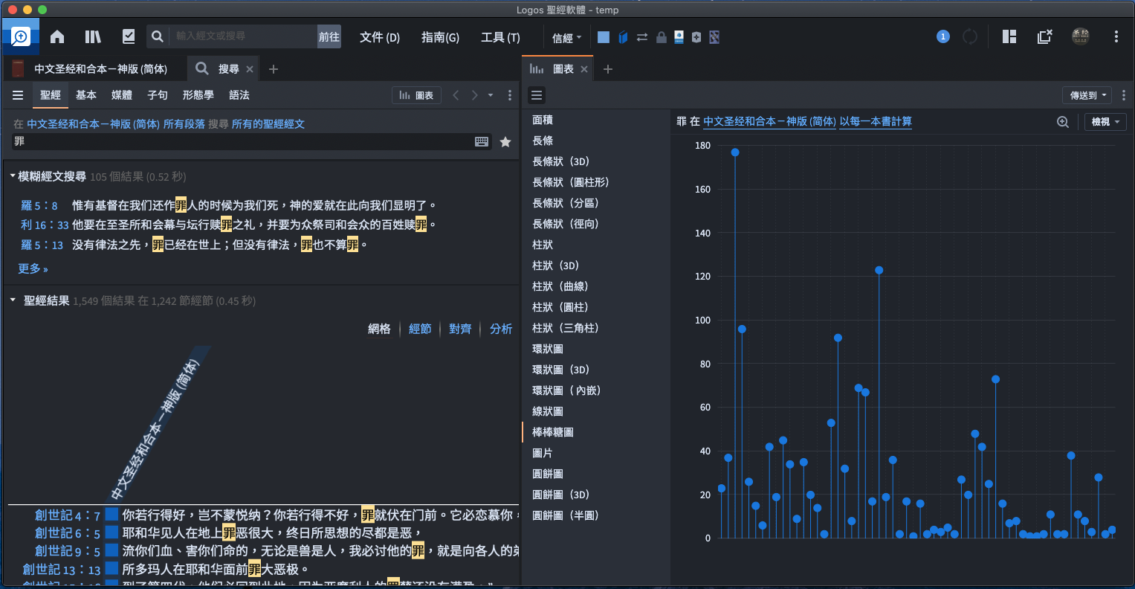The width and height of the screenshot is (1135, 589).
Task: Click the 前往 go button
Action: point(329,36)
